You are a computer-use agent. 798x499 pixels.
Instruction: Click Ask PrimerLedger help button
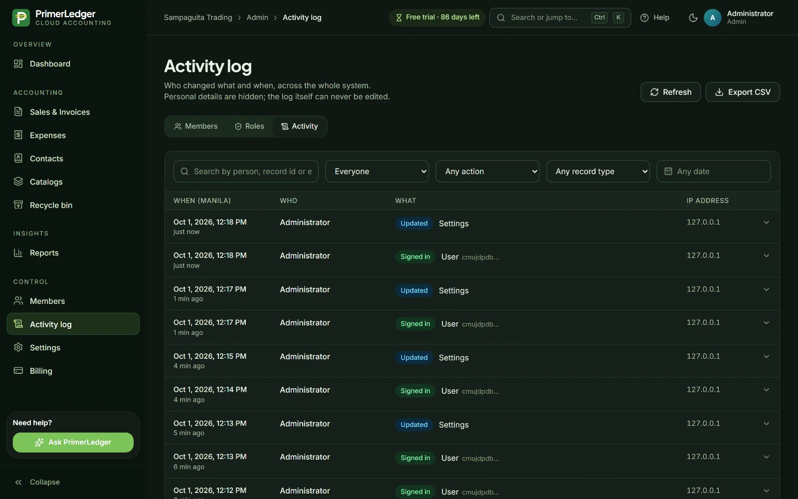click(x=73, y=442)
